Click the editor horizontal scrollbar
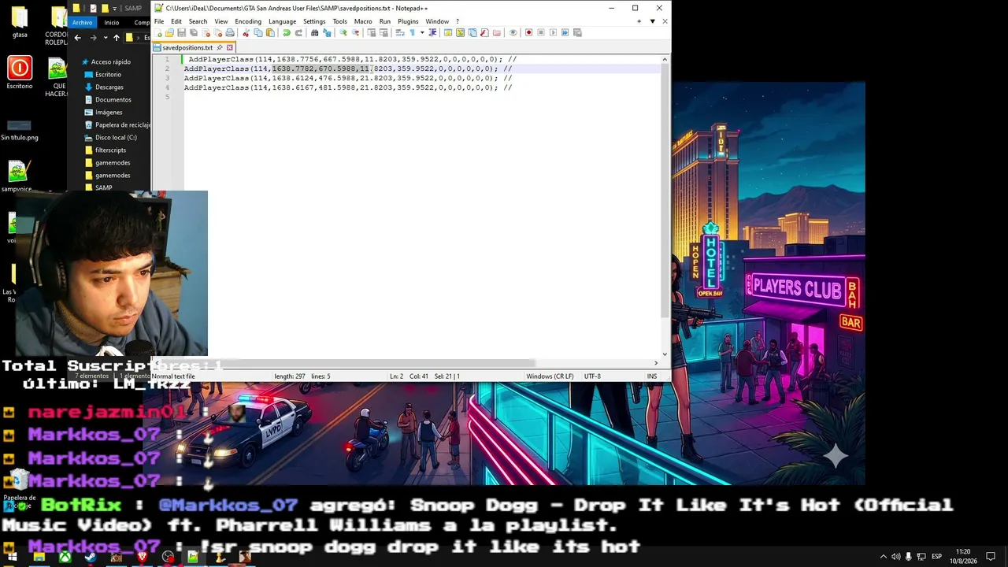The image size is (1008, 567). [x=346, y=363]
